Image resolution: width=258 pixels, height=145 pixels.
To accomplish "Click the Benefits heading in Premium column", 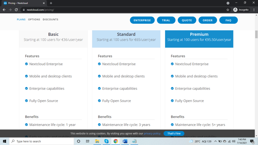I will pyautogui.click(x=178, y=117).
